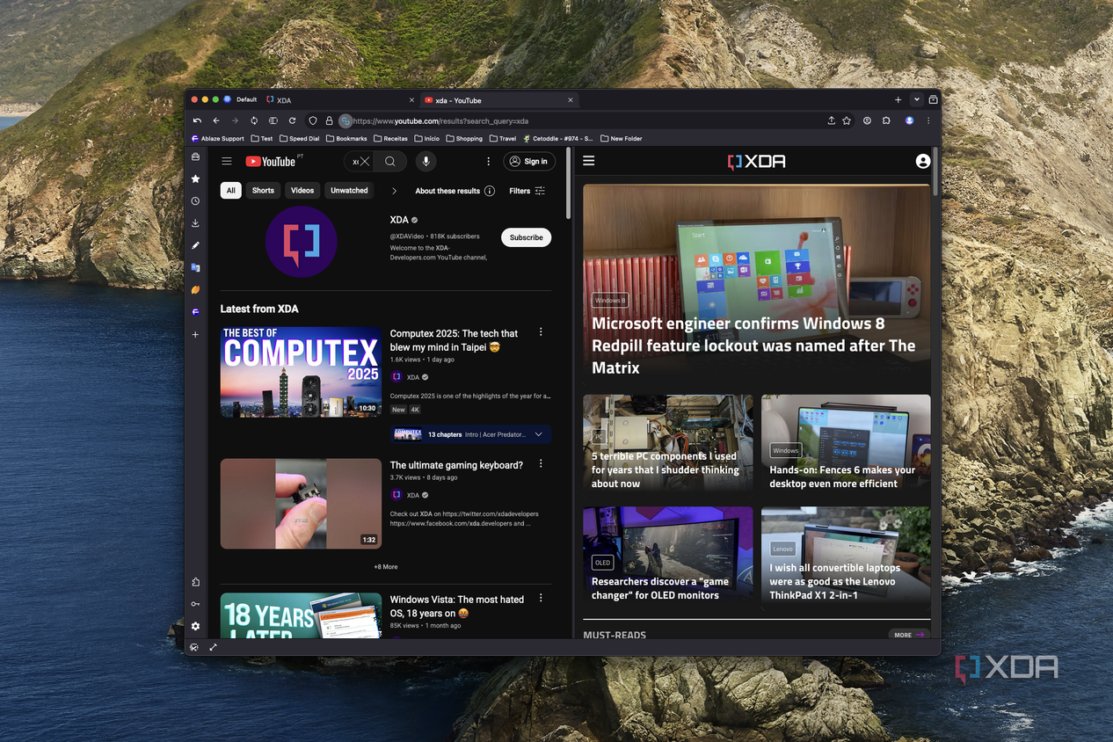Reload the page with the refresh icon
Image resolution: width=1113 pixels, height=742 pixels.
click(x=292, y=120)
